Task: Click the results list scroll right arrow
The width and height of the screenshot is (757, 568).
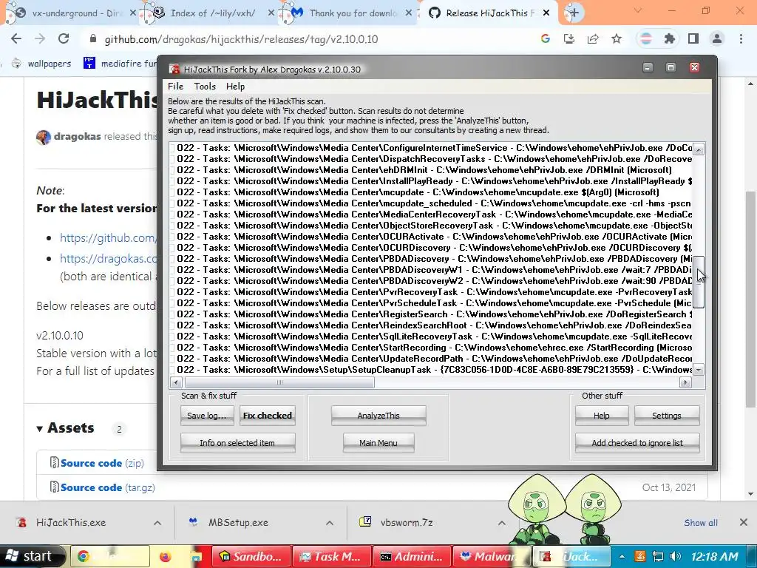Action: click(685, 382)
